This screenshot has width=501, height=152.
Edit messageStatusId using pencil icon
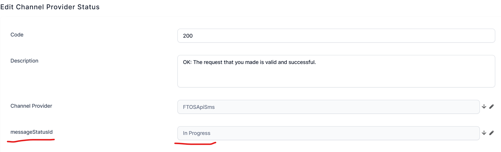pos(491,133)
